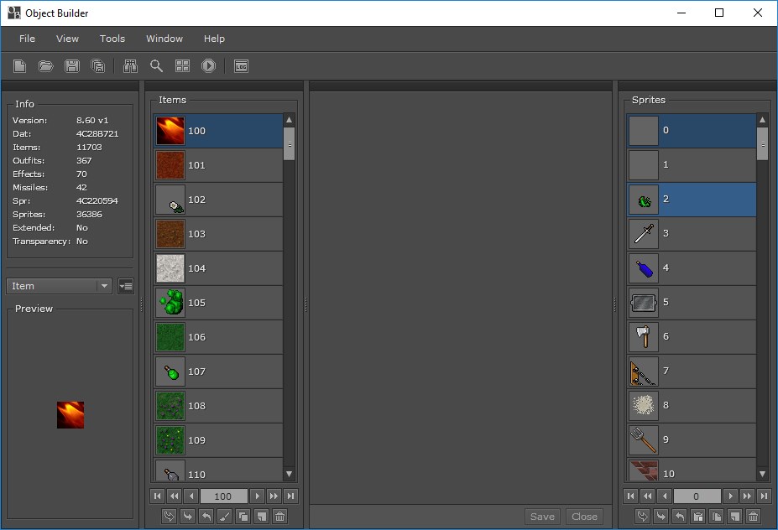This screenshot has height=530, width=778.
Task: Click the play animation toolbar icon
Action: (x=208, y=66)
